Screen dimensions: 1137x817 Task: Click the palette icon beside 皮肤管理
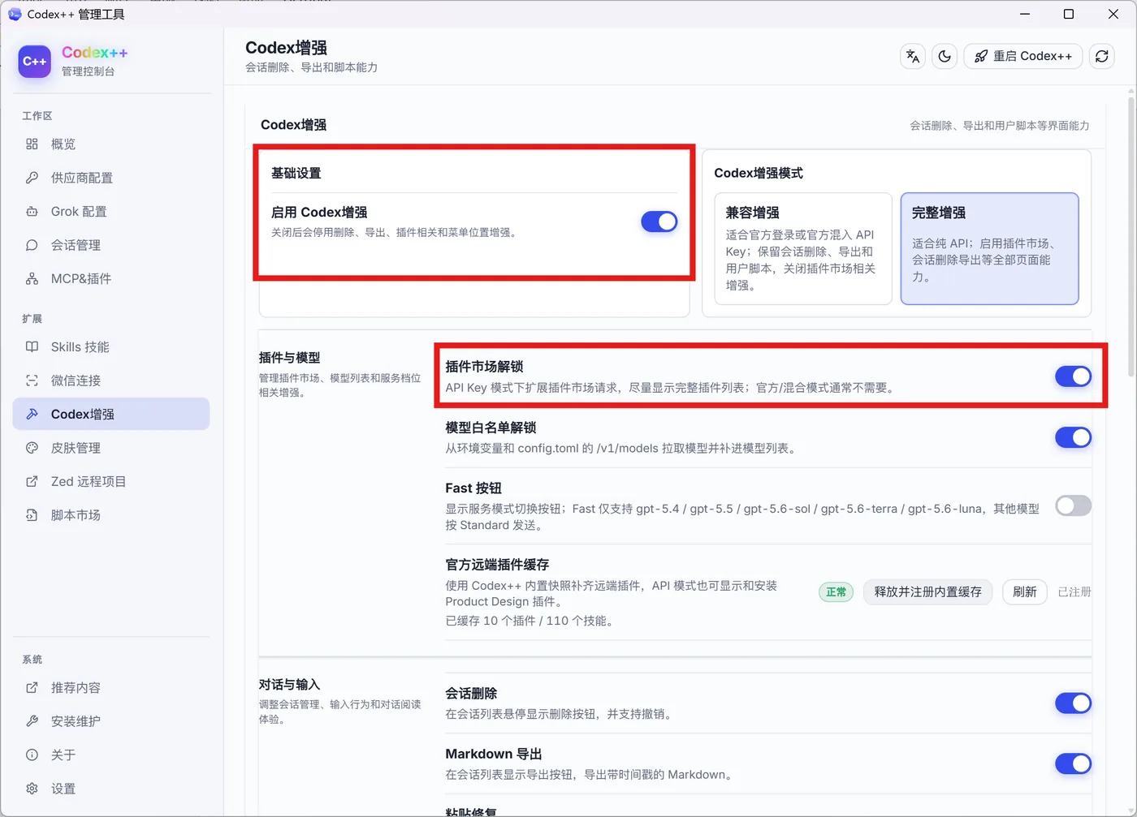pyautogui.click(x=32, y=448)
